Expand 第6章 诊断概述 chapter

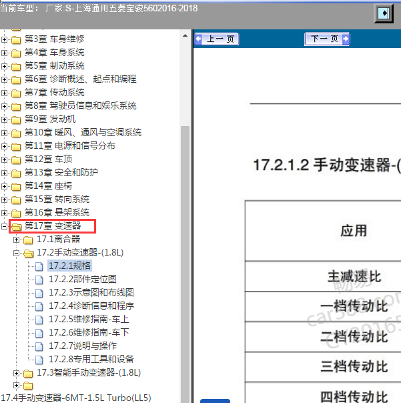point(4,79)
